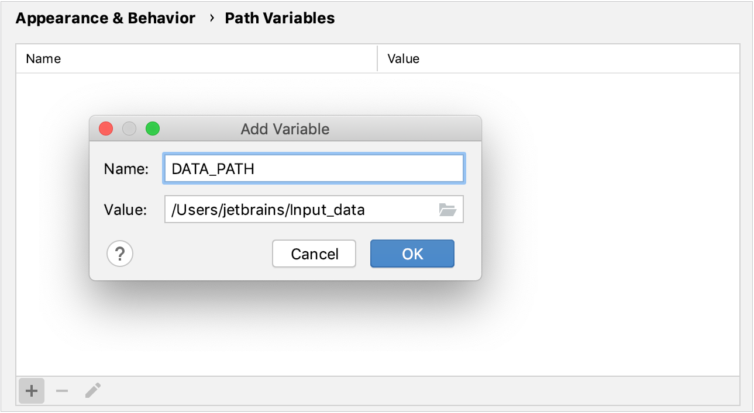
Task: Click the Add Variable dialog title bar
Action: click(285, 129)
